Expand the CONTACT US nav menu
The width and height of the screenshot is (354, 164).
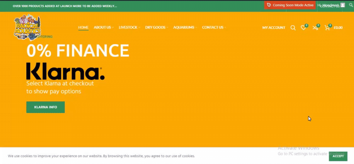pyautogui.click(x=214, y=28)
